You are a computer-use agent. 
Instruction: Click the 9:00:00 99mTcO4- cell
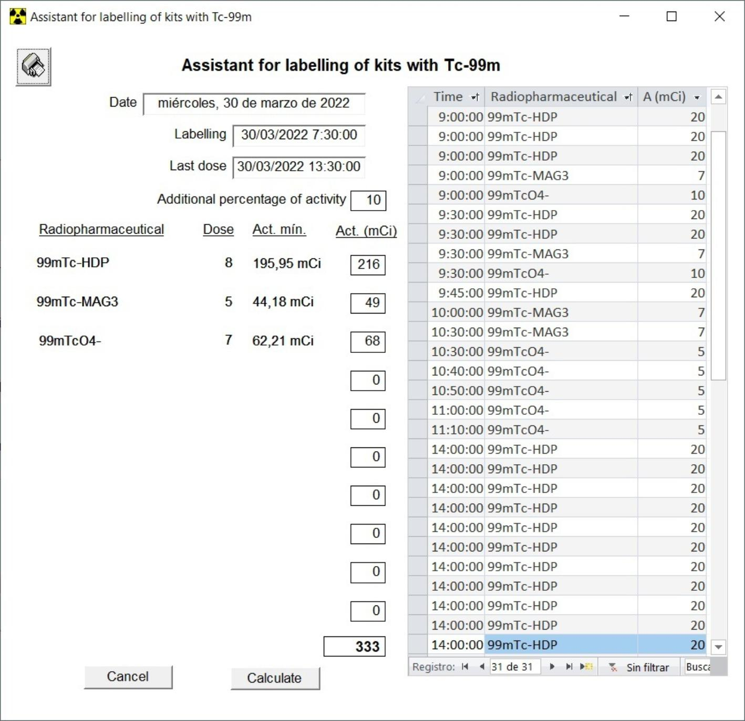pyautogui.click(x=562, y=195)
